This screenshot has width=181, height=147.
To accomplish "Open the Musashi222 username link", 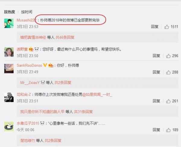I will coord(26,20).
